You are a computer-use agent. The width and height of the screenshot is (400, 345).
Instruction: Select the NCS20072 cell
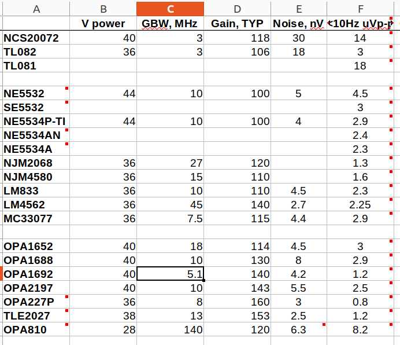(36, 38)
